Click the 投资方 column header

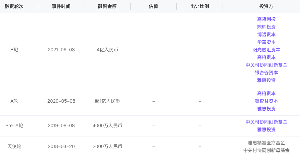coord(266,6)
